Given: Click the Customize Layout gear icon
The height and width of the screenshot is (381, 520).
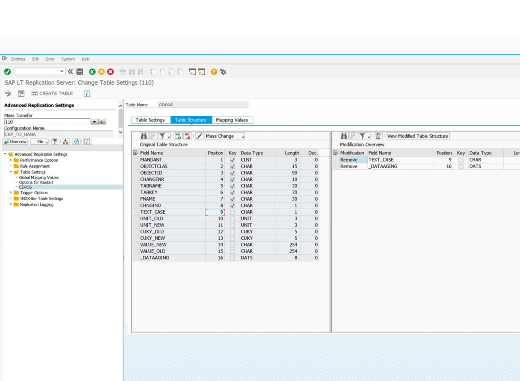Looking at the screenshot, I should pos(223,72).
